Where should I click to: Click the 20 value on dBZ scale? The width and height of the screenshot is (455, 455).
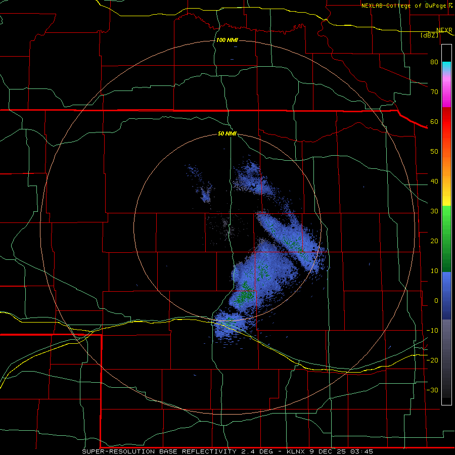pyautogui.click(x=434, y=241)
